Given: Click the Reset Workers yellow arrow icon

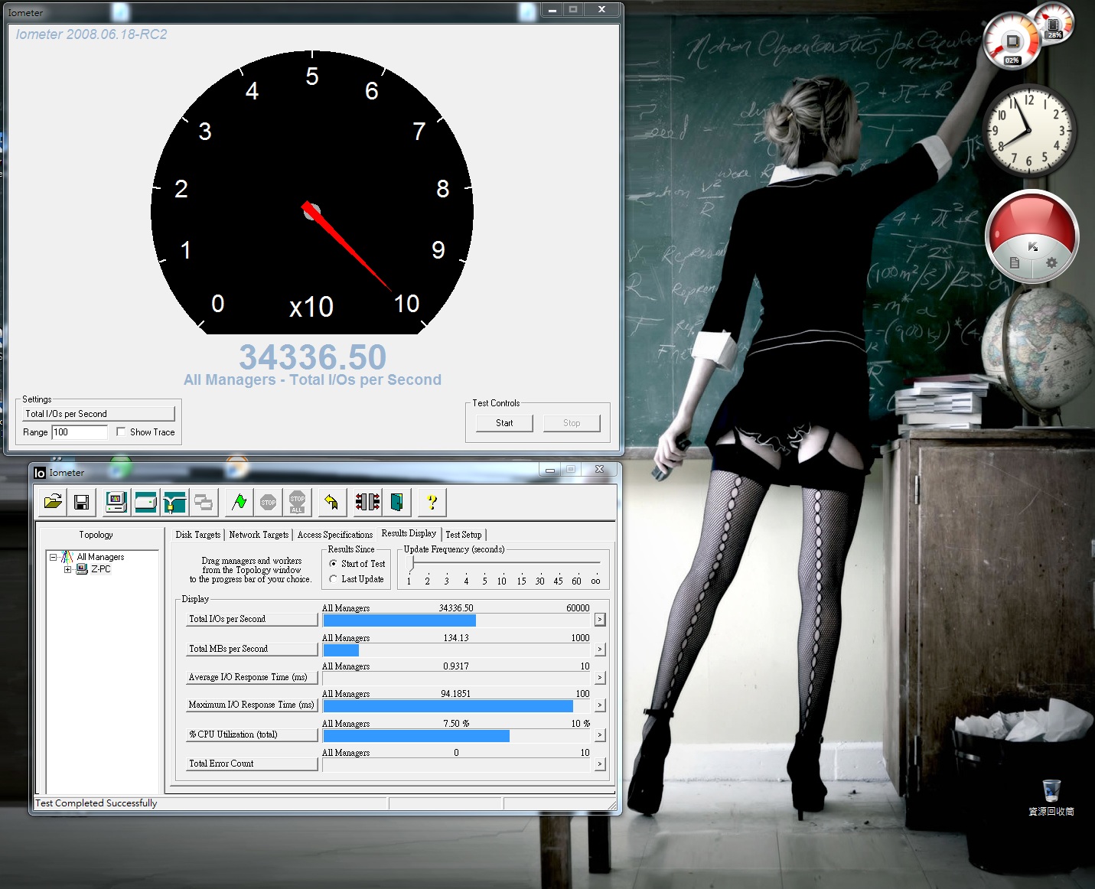Looking at the screenshot, I should pos(331,502).
